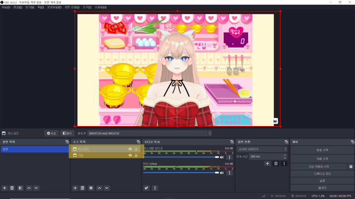The image size is (355, 199).
Task: Remove scene transition trash icon
Action: click(x=276, y=163)
